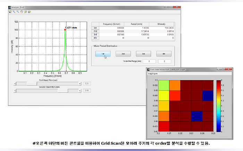Select the zoom out magnifier tool
Image resolution: width=243 pixels, height=151 pixels.
tap(18, 11)
